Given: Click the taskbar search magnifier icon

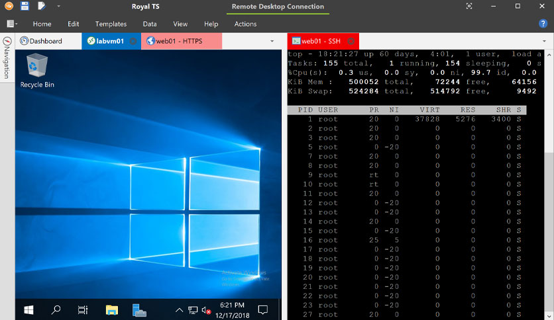Looking at the screenshot, I should click(x=56, y=310).
